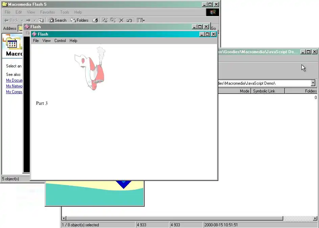
Task: Click the JavaScript Demo path field
Action: click(265, 83)
